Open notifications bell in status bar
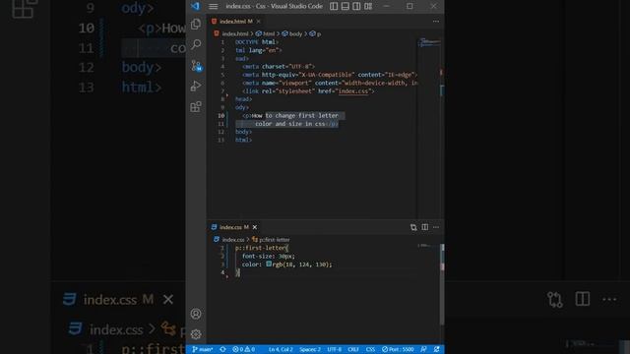Screen dimensions: 630x354 pos(437,349)
